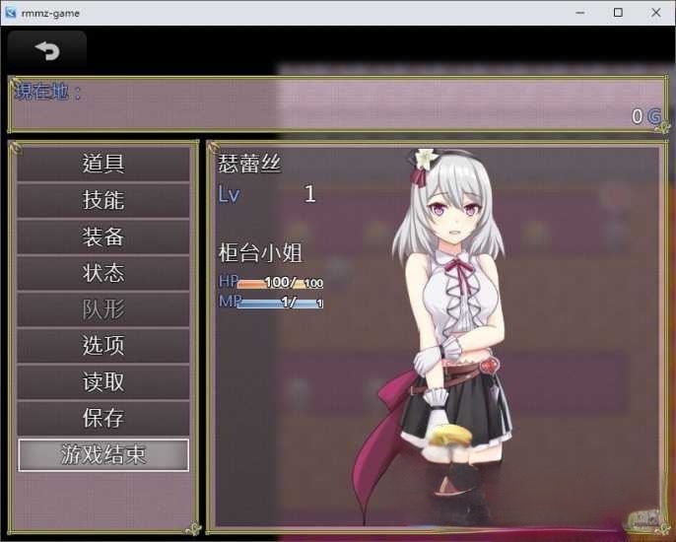Open 选项 options settings
Image resolution: width=676 pixels, height=542 pixels.
(x=103, y=346)
